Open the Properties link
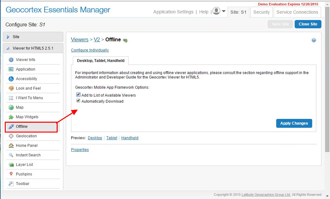This screenshot has width=330, height=199. click(x=80, y=150)
